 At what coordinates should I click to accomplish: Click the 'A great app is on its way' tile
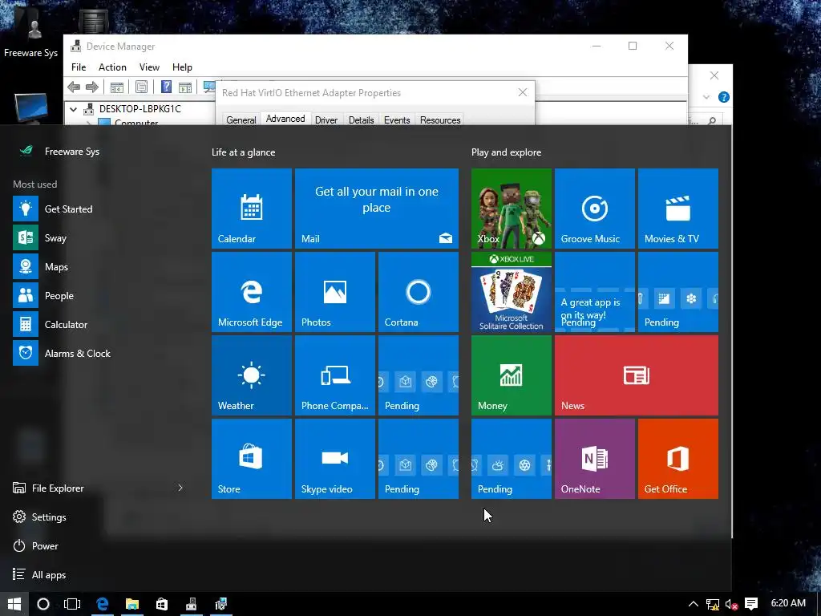pyautogui.click(x=594, y=292)
